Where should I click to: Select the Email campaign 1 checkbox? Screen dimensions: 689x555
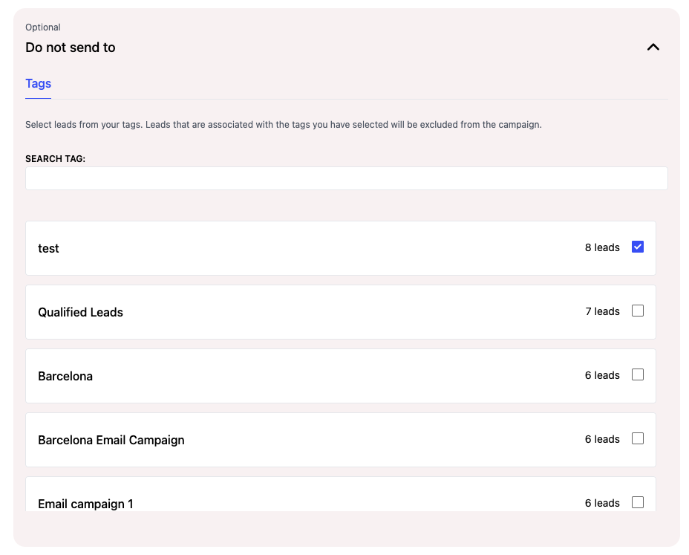pos(638,502)
